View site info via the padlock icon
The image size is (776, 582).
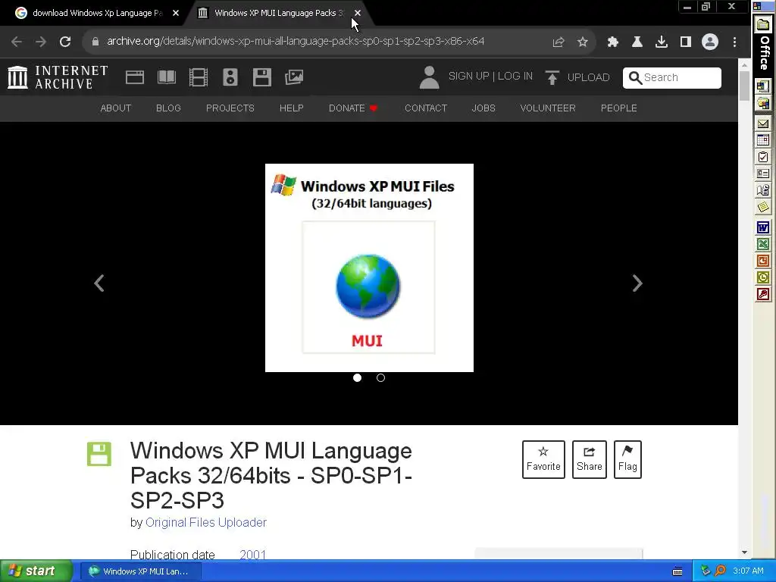coord(95,42)
